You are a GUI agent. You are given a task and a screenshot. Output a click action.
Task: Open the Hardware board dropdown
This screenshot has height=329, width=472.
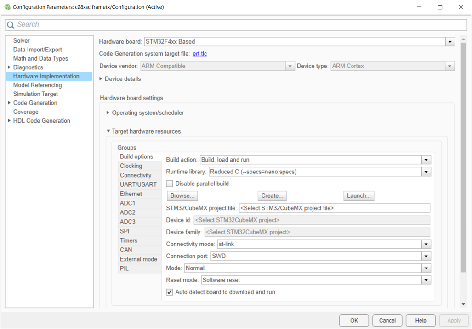pyautogui.click(x=449, y=42)
